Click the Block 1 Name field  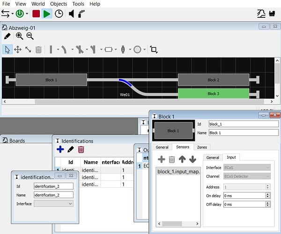coord(244,132)
